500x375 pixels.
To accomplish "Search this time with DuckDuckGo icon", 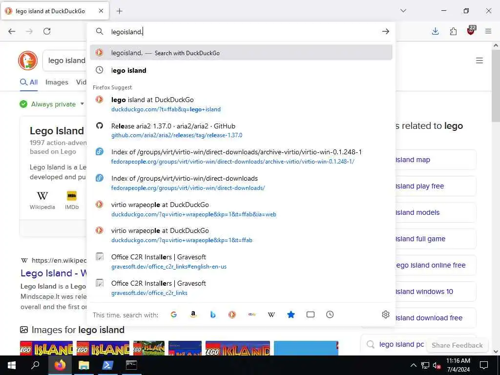I will pos(232,315).
